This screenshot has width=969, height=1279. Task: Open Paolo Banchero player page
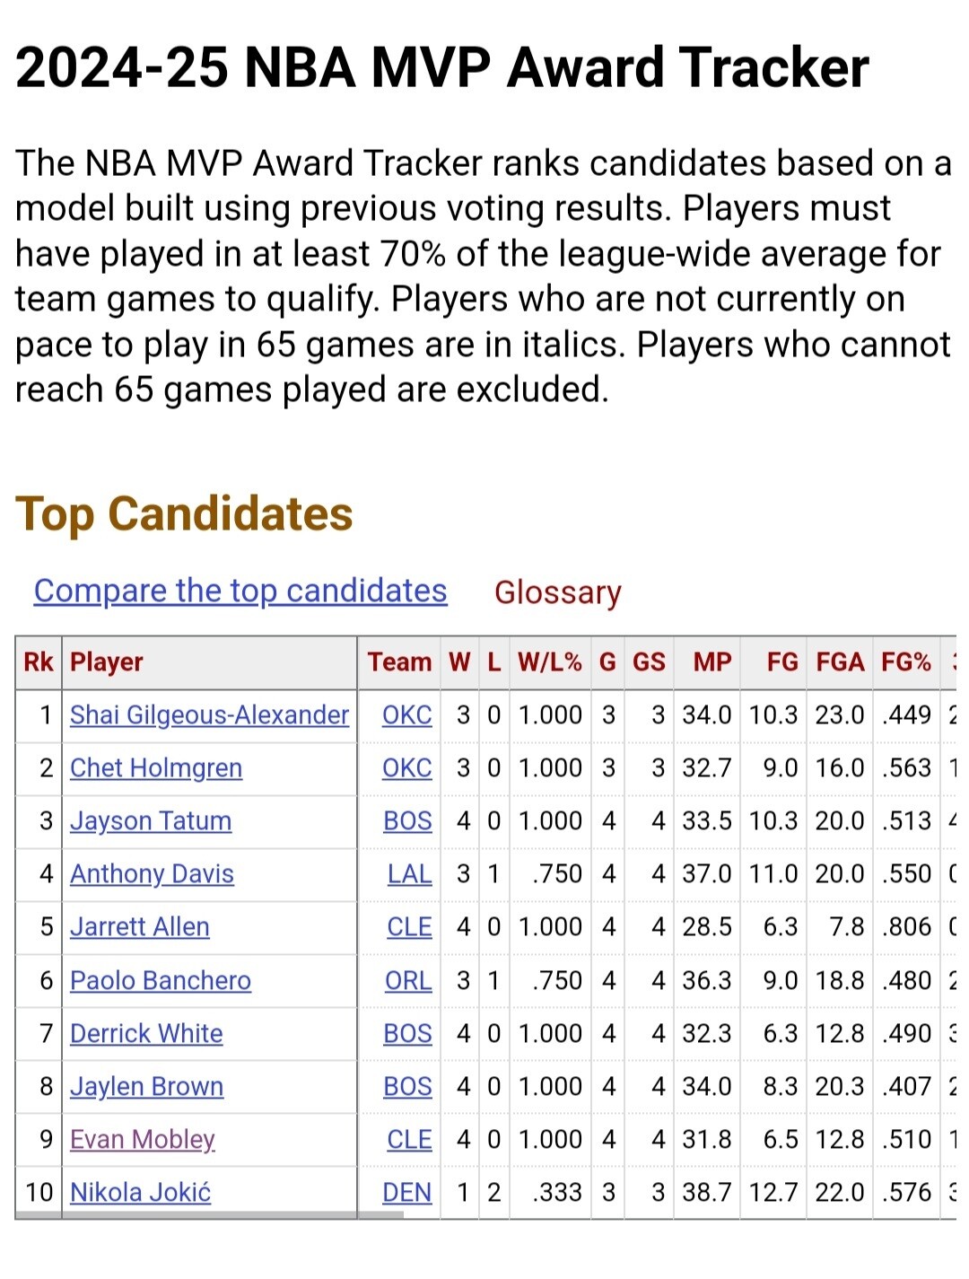pos(161,980)
